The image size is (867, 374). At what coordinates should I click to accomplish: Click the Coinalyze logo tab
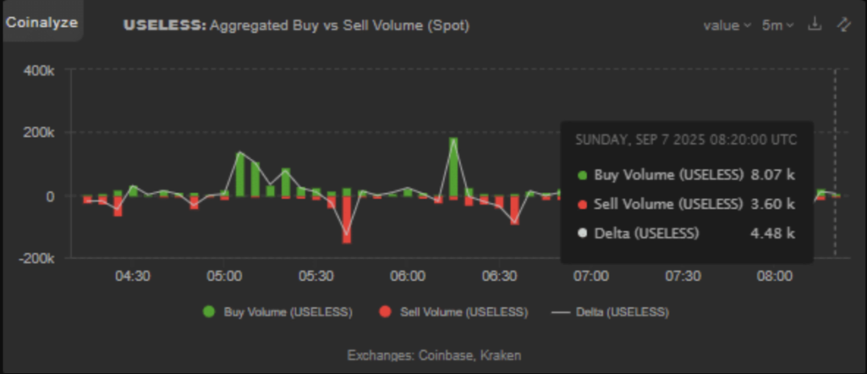(42, 23)
